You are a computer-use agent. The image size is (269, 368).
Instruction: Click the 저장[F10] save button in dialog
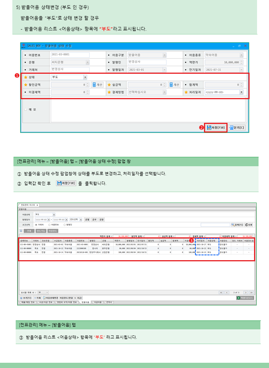coord(216,128)
